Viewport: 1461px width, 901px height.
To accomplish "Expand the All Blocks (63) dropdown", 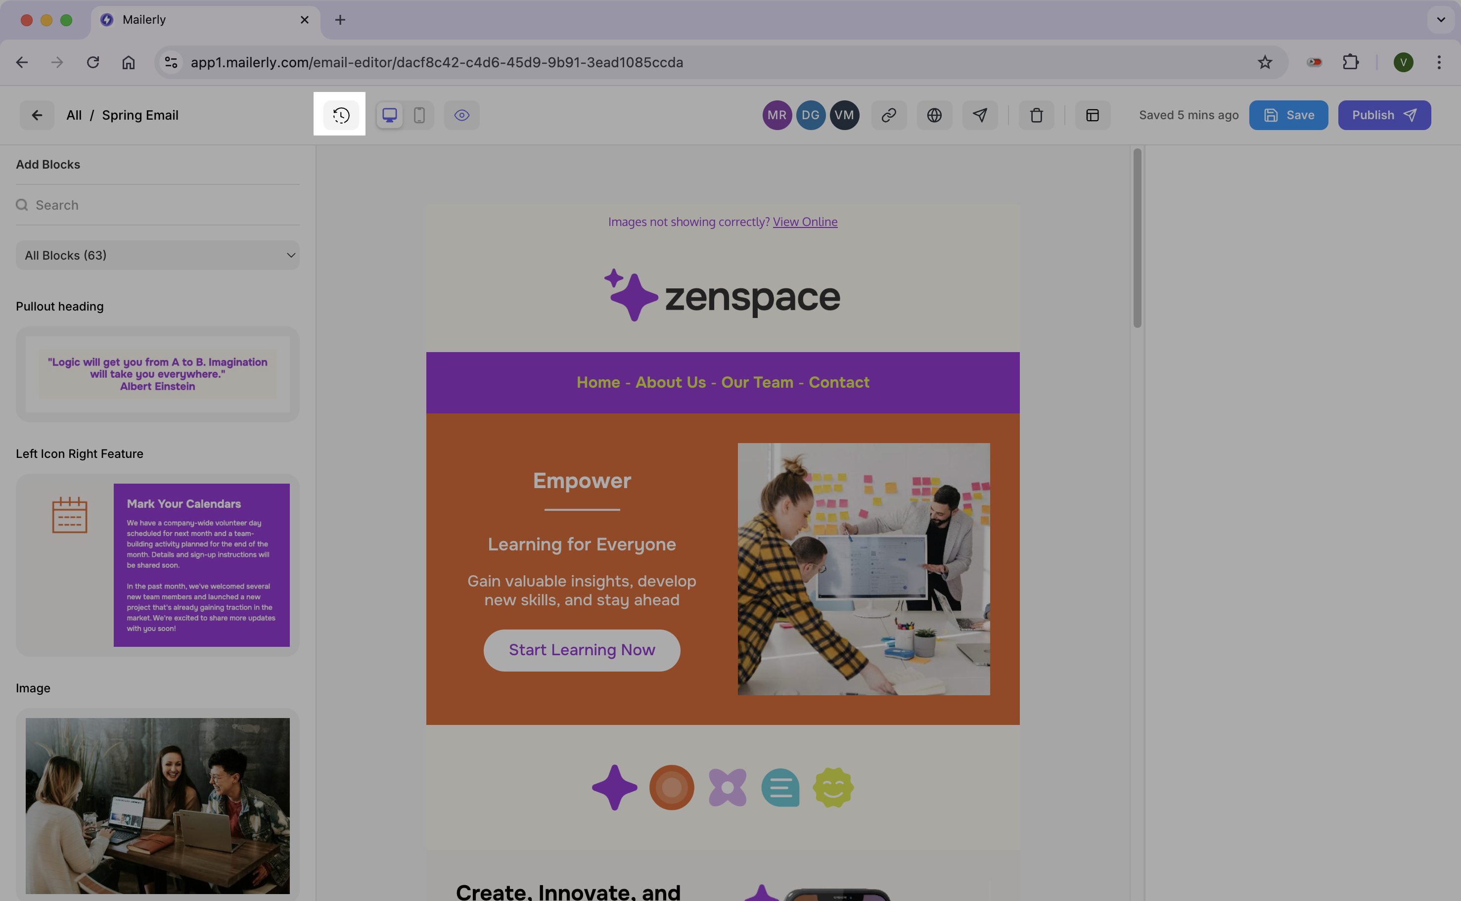I will tap(157, 255).
